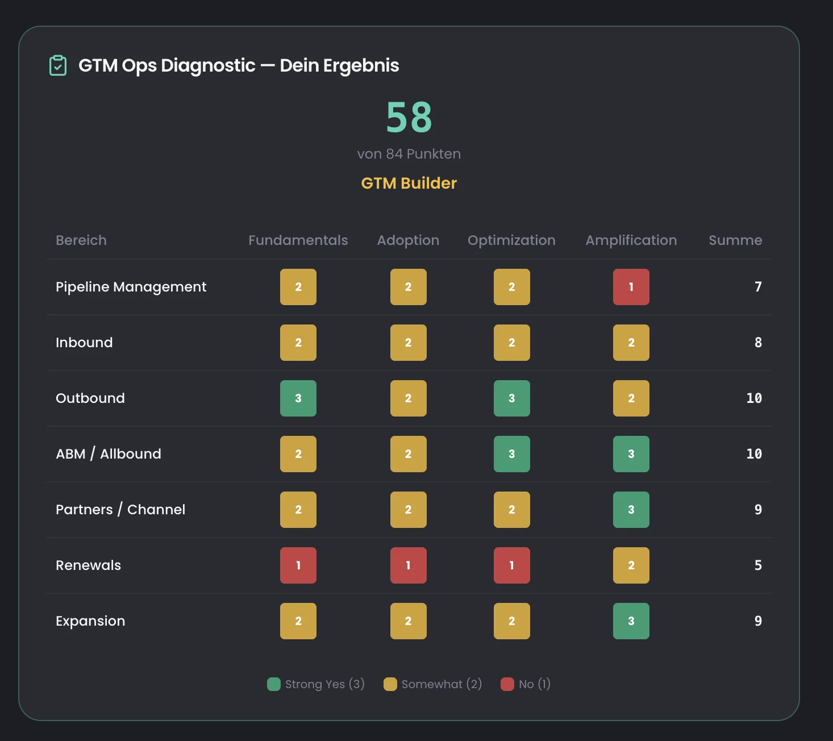
Task: Click the yellow Somewhat legend swatch
Action: coord(390,684)
